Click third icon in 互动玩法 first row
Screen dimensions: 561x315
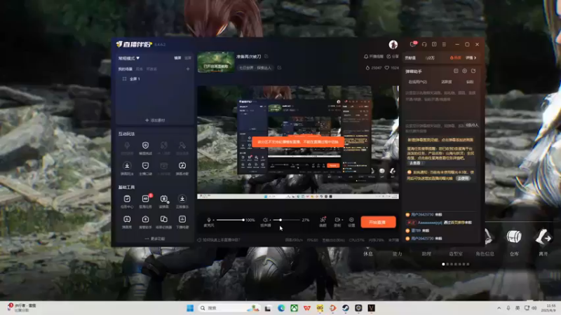point(164,146)
